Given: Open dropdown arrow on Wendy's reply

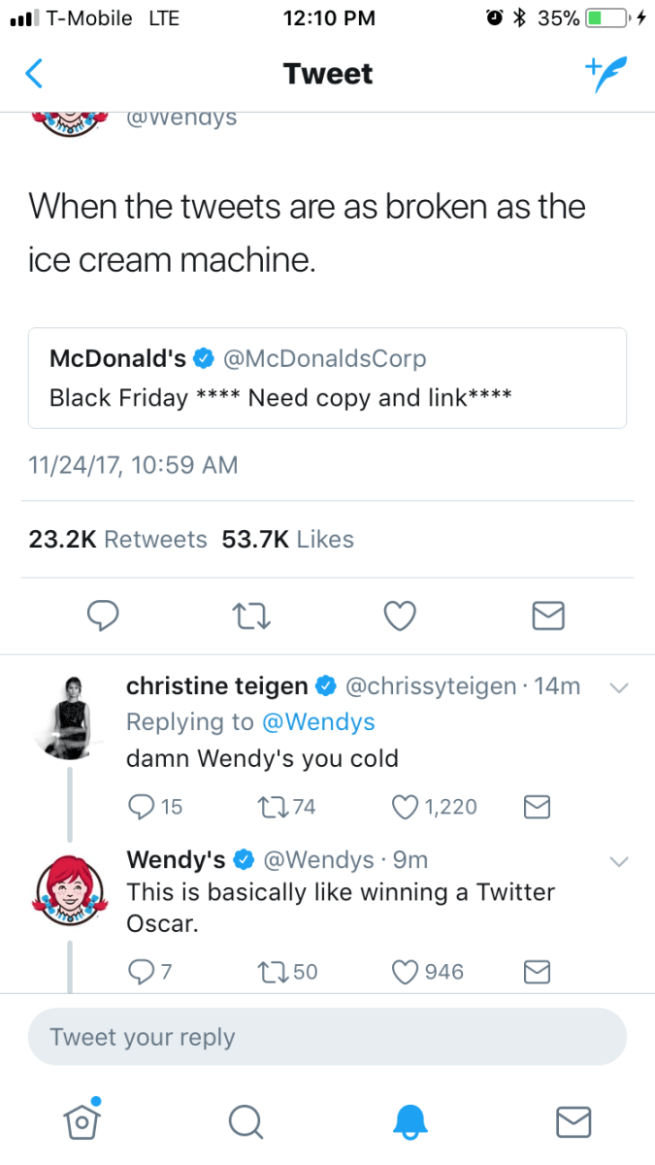Looking at the screenshot, I should [618, 860].
